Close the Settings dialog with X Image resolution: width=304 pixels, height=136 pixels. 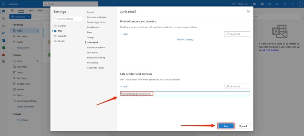point(248,12)
